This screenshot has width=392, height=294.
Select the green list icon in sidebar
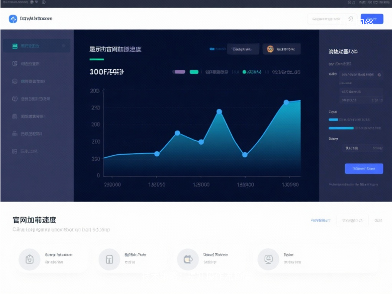[15, 46]
